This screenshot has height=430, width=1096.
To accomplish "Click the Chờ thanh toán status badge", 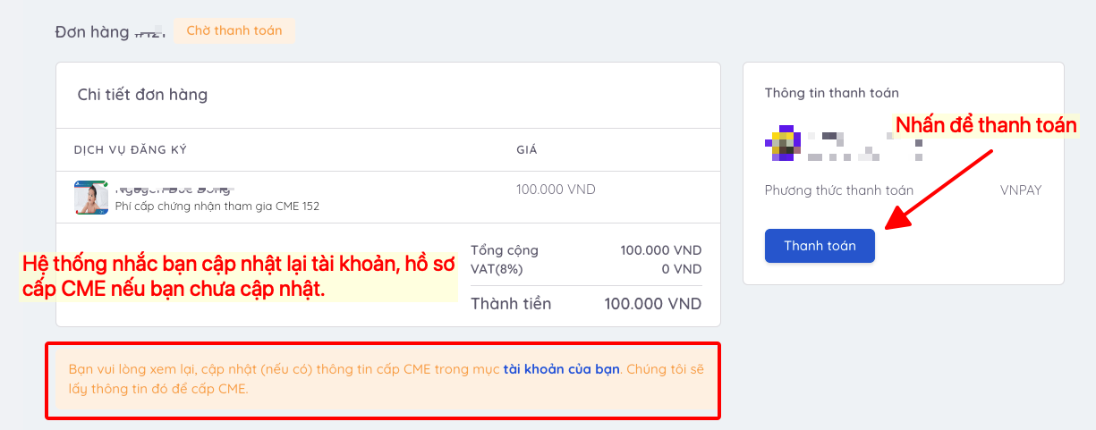I will point(234,30).
